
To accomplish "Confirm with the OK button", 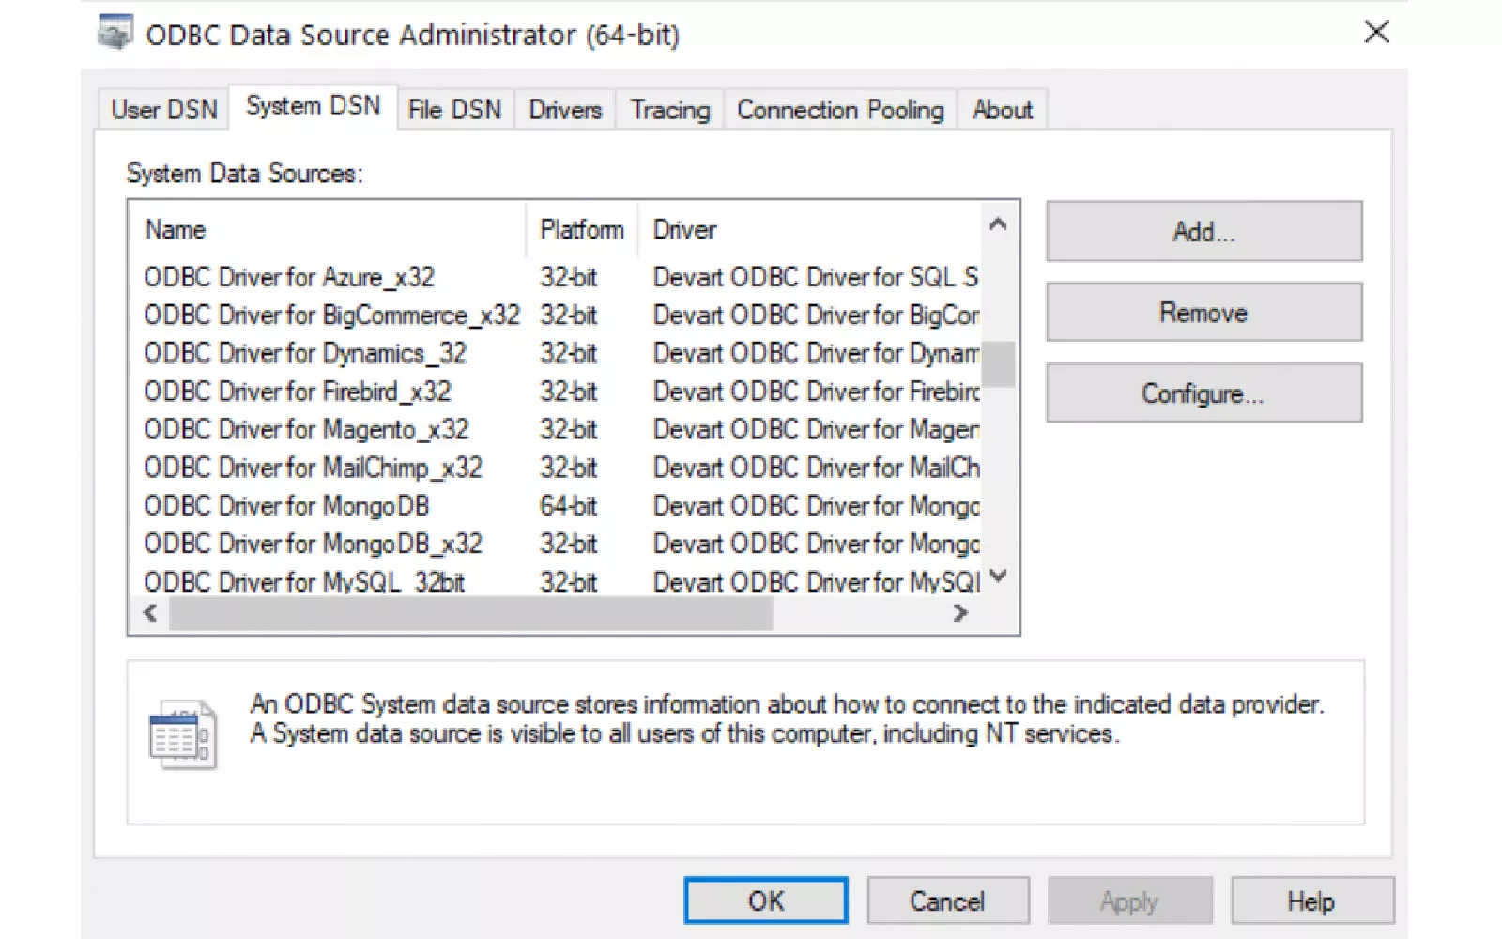I will pyautogui.click(x=766, y=901).
